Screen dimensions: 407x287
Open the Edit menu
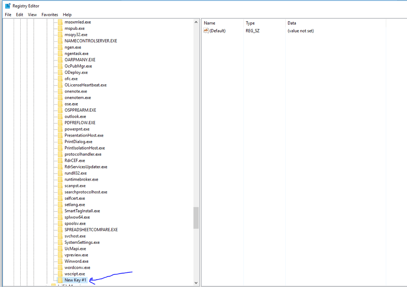(x=19, y=15)
